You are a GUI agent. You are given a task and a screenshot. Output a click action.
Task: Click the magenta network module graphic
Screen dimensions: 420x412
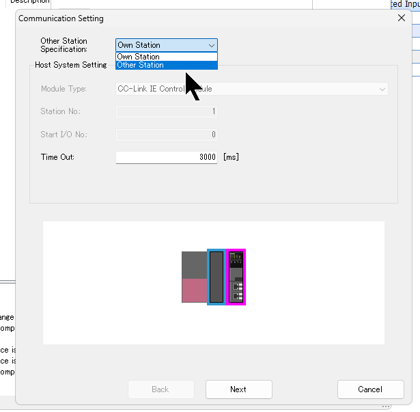[236, 277]
